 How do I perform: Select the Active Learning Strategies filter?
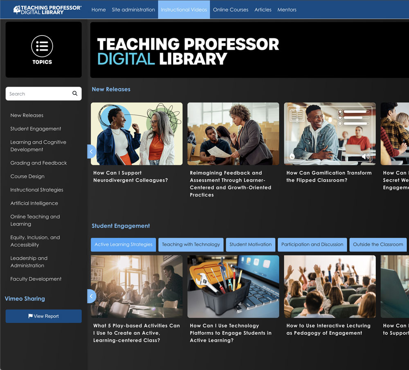(123, 245)
